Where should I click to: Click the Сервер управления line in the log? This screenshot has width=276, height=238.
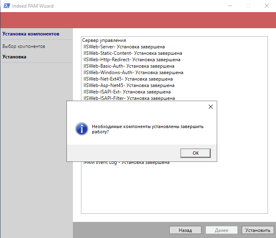104,40
